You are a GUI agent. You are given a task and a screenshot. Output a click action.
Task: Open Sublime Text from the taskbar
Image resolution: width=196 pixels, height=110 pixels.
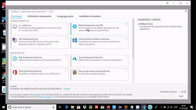(126, 107)
